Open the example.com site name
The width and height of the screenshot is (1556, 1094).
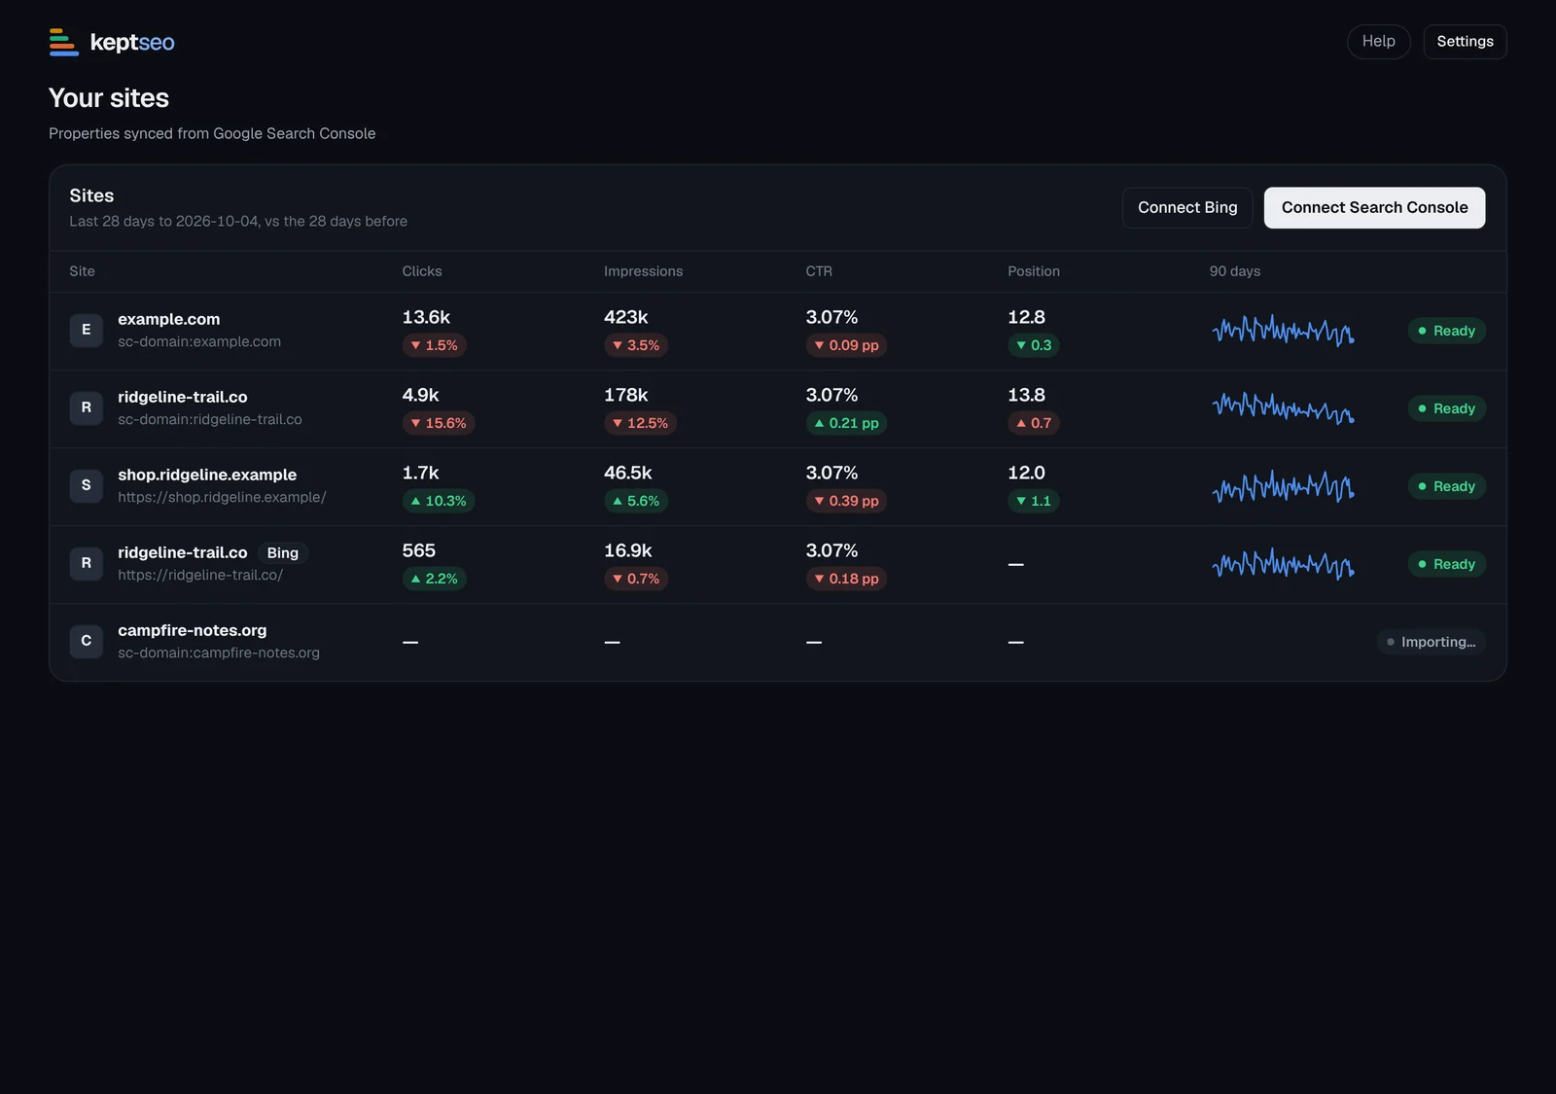point(169,319)
